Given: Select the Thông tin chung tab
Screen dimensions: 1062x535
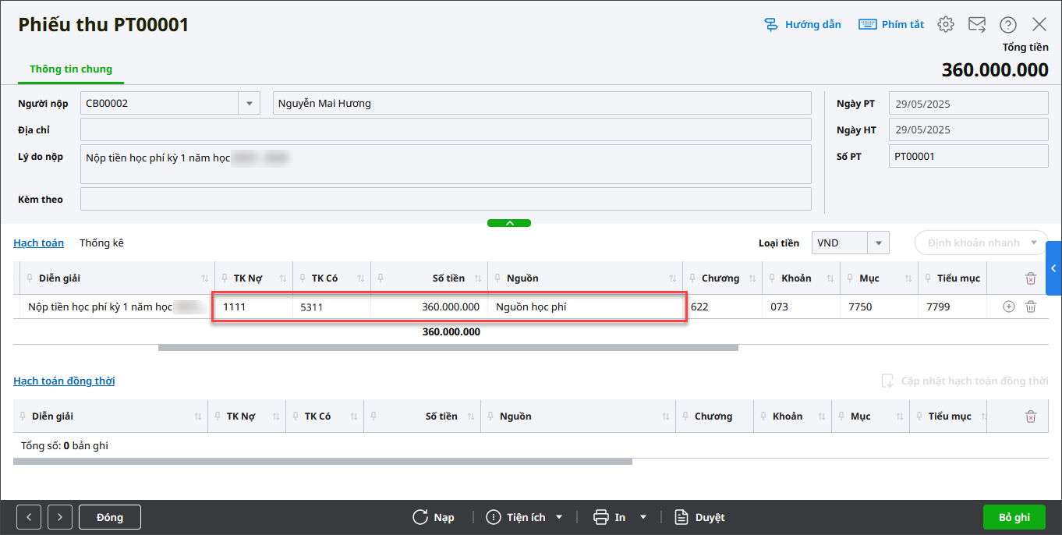Looking at the screenshot, I should click(71, 69).
